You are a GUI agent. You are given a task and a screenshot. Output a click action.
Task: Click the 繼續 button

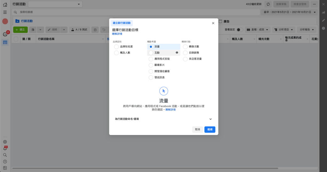coord(210,130)
